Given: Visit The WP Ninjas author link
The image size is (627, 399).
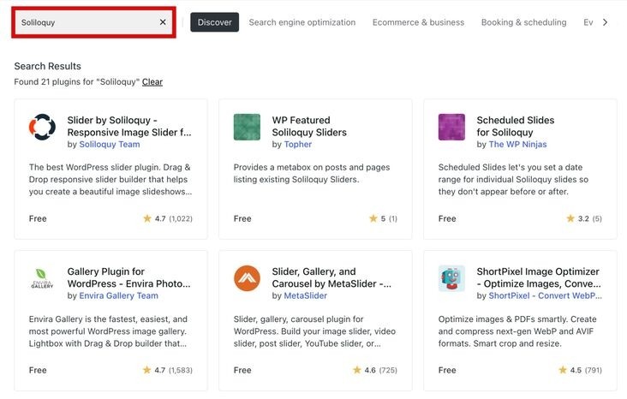Looking at the screenshot, I should [x=517, y=145].
